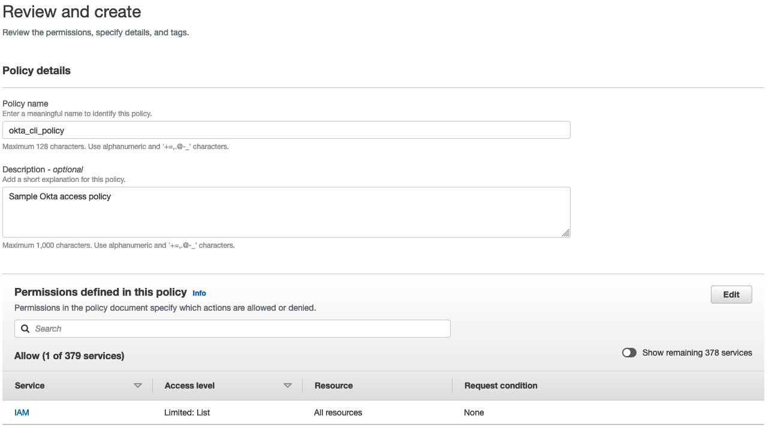Click the magnifying glass search icon
The image size is (772, 434).
click(x=25, y=329)
